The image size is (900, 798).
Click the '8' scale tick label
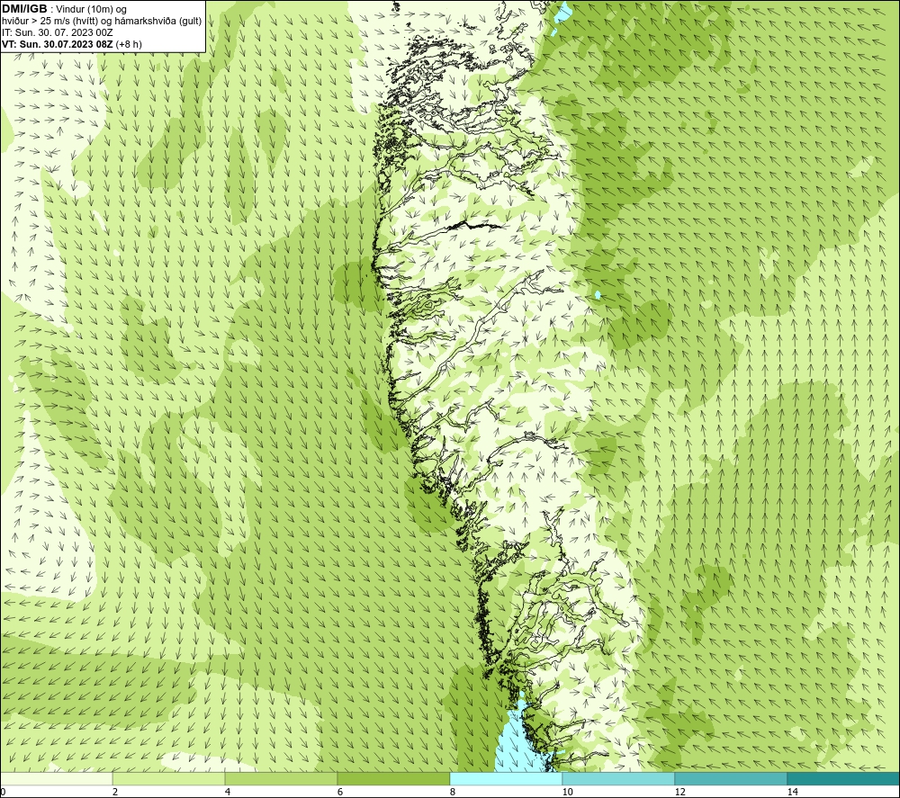pyautogui.click(x=453, y=792)
